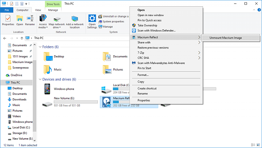The height and width of the screenshot is (148, 262).
Task: Click the Help question mark icon
Action: [x=259, y=10]
